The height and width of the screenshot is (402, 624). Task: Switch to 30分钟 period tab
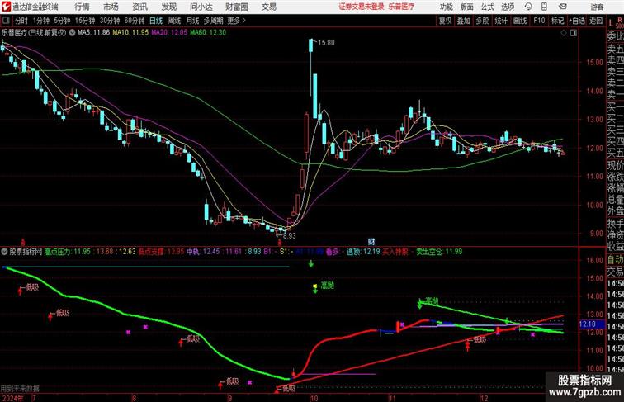110,21
